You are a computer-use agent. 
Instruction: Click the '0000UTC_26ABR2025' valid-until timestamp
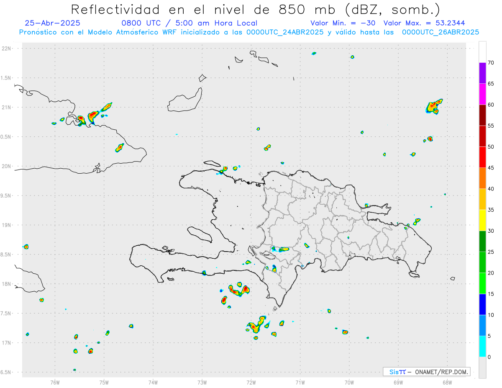[x=441, y=32]
